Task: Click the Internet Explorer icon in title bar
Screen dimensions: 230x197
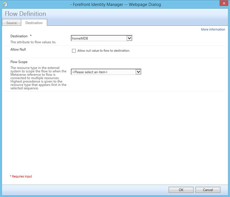Action: tap(5, 4)
